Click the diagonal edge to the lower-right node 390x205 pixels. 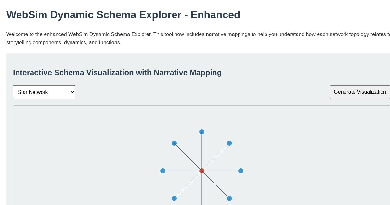click(216, 185)
